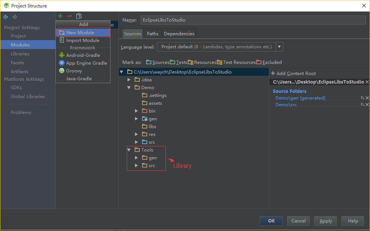The image size is (370, 231).
Task: Go forward with the right arrow
Action: [15, 17]
